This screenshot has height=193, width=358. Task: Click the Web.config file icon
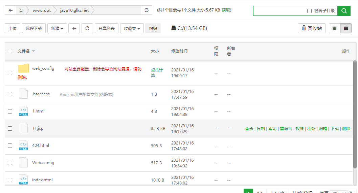23,163
